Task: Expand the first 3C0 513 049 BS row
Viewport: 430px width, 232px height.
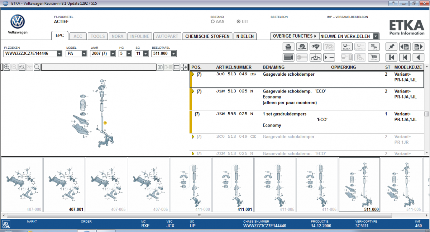Action: pyautogui.click(x=193, y=74)
